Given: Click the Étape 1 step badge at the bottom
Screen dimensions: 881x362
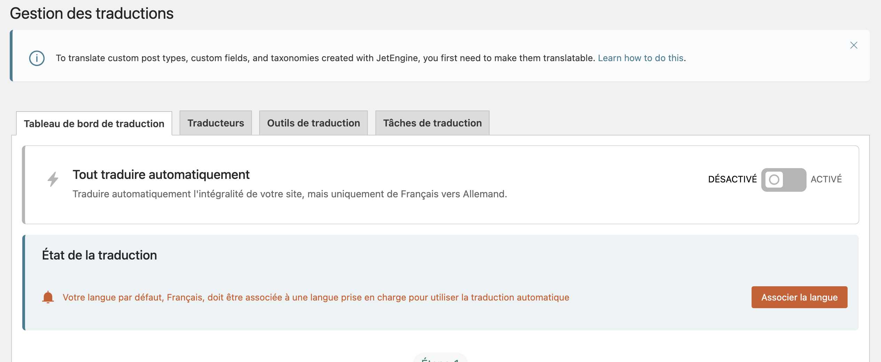Looking at the screenshot, I should click(x=440, y=359).
